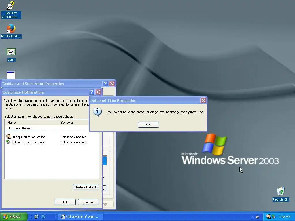Screen dimensions: 295x221
Task: Open the Security Configuration desktop shortcut
Action: (11, 10)
